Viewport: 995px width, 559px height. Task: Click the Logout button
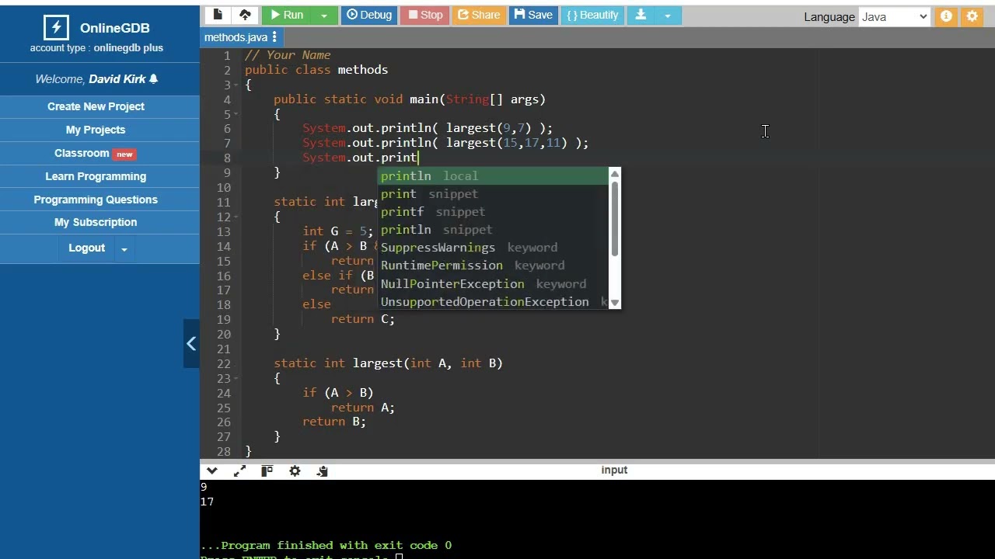(x=86, y=248)
